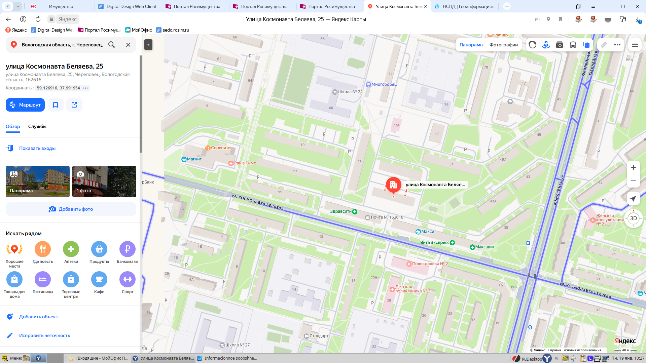This screenshot has height=363, width=646.
Task: Click the my-location arrow icon
Action: click(x=633, y=199)
